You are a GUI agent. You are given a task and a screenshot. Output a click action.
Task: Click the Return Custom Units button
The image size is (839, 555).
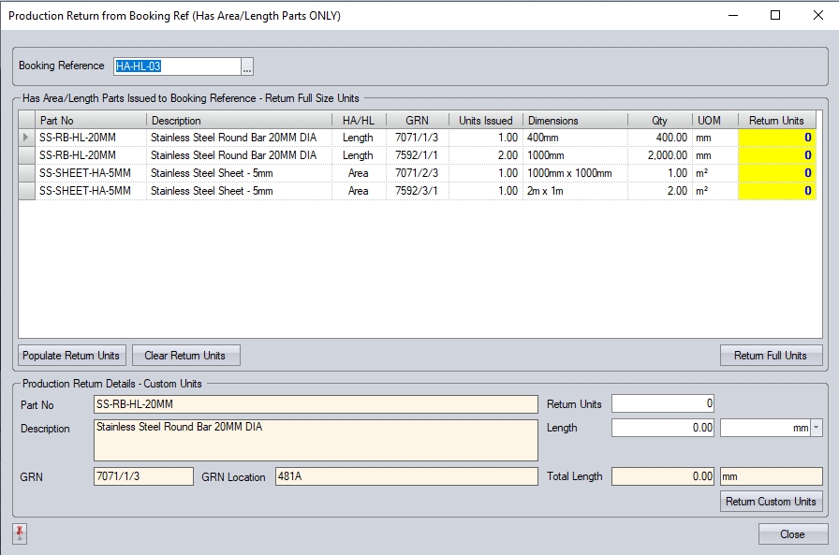(x=772, y=502)
